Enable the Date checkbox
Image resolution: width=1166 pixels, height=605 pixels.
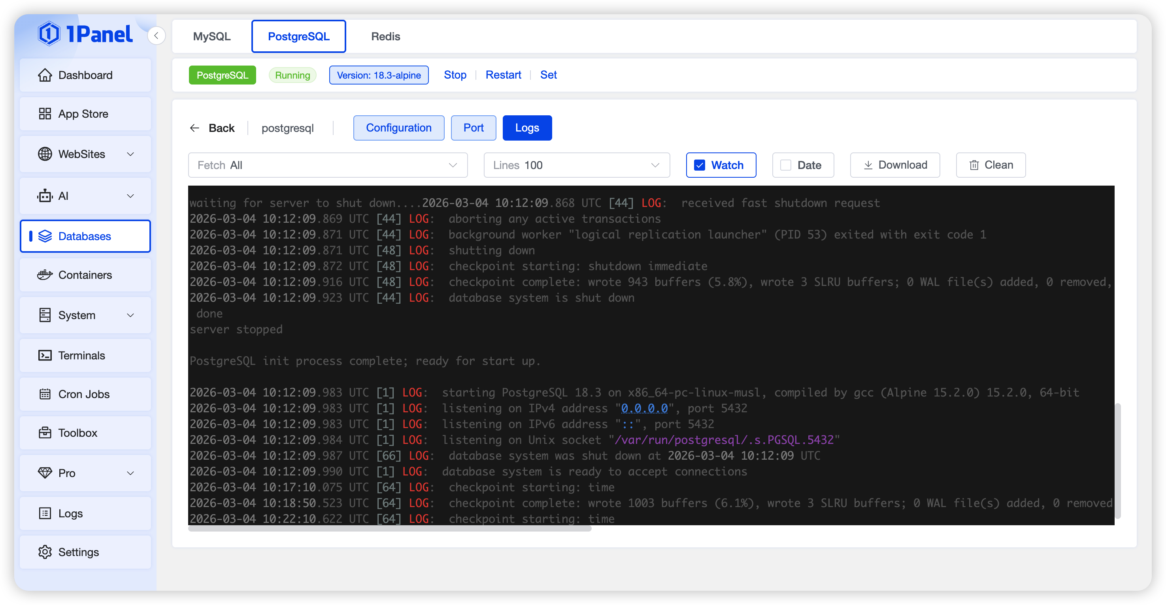[x=786, y=165]
